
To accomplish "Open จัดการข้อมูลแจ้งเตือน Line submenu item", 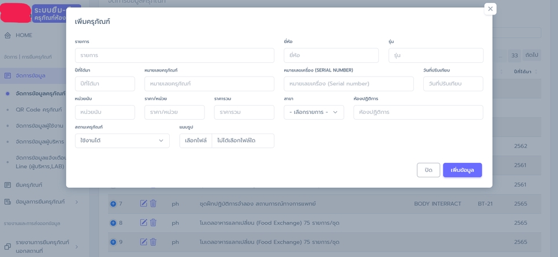I will (x=40, y=162).
